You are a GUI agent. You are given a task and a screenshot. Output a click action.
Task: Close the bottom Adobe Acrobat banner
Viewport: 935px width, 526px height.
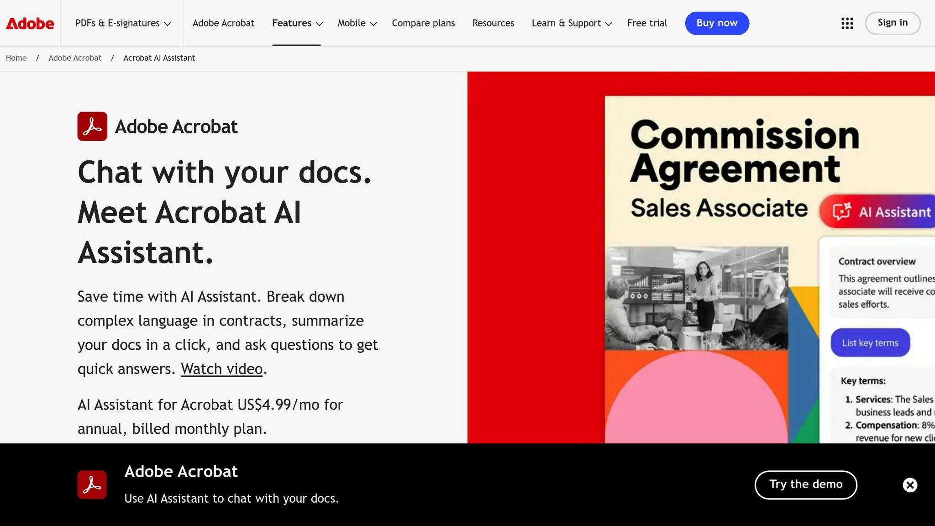point(910,485)
